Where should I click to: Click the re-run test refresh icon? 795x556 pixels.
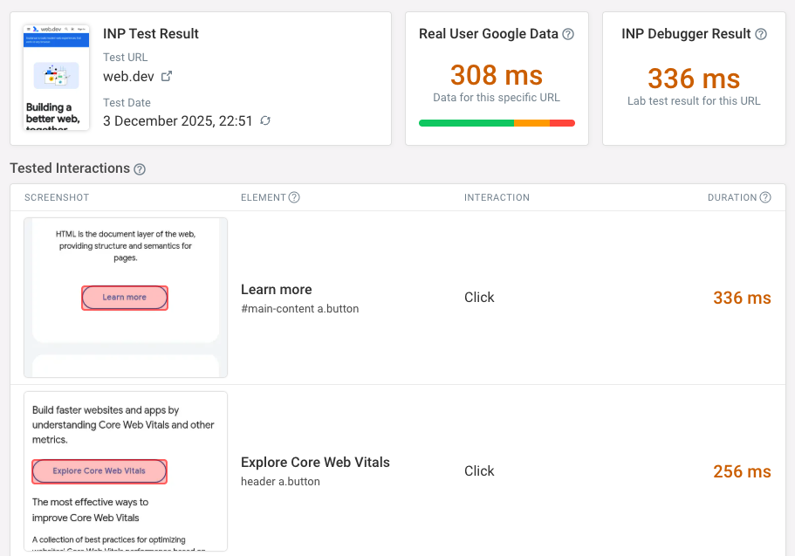click(x=265, y=120)
